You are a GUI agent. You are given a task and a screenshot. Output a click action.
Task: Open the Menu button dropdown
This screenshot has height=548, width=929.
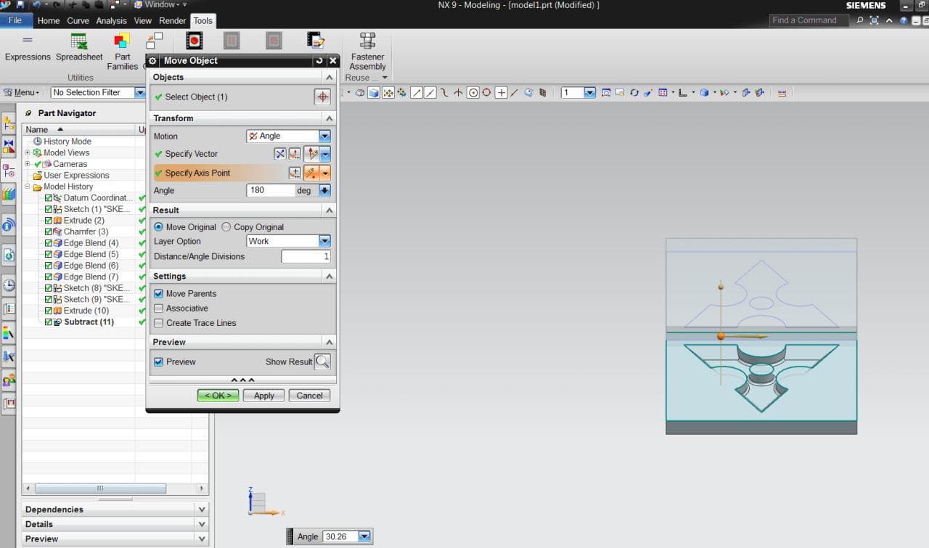click(22, 93)
